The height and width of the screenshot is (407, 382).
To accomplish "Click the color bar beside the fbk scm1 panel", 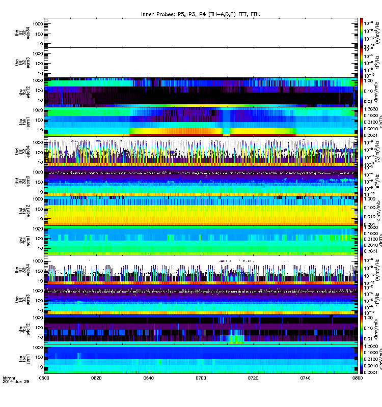I will (x=362, y=359).
